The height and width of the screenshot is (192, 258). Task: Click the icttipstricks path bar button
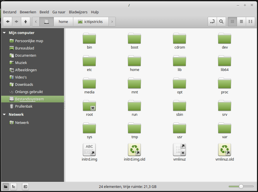tap(91, 22)
